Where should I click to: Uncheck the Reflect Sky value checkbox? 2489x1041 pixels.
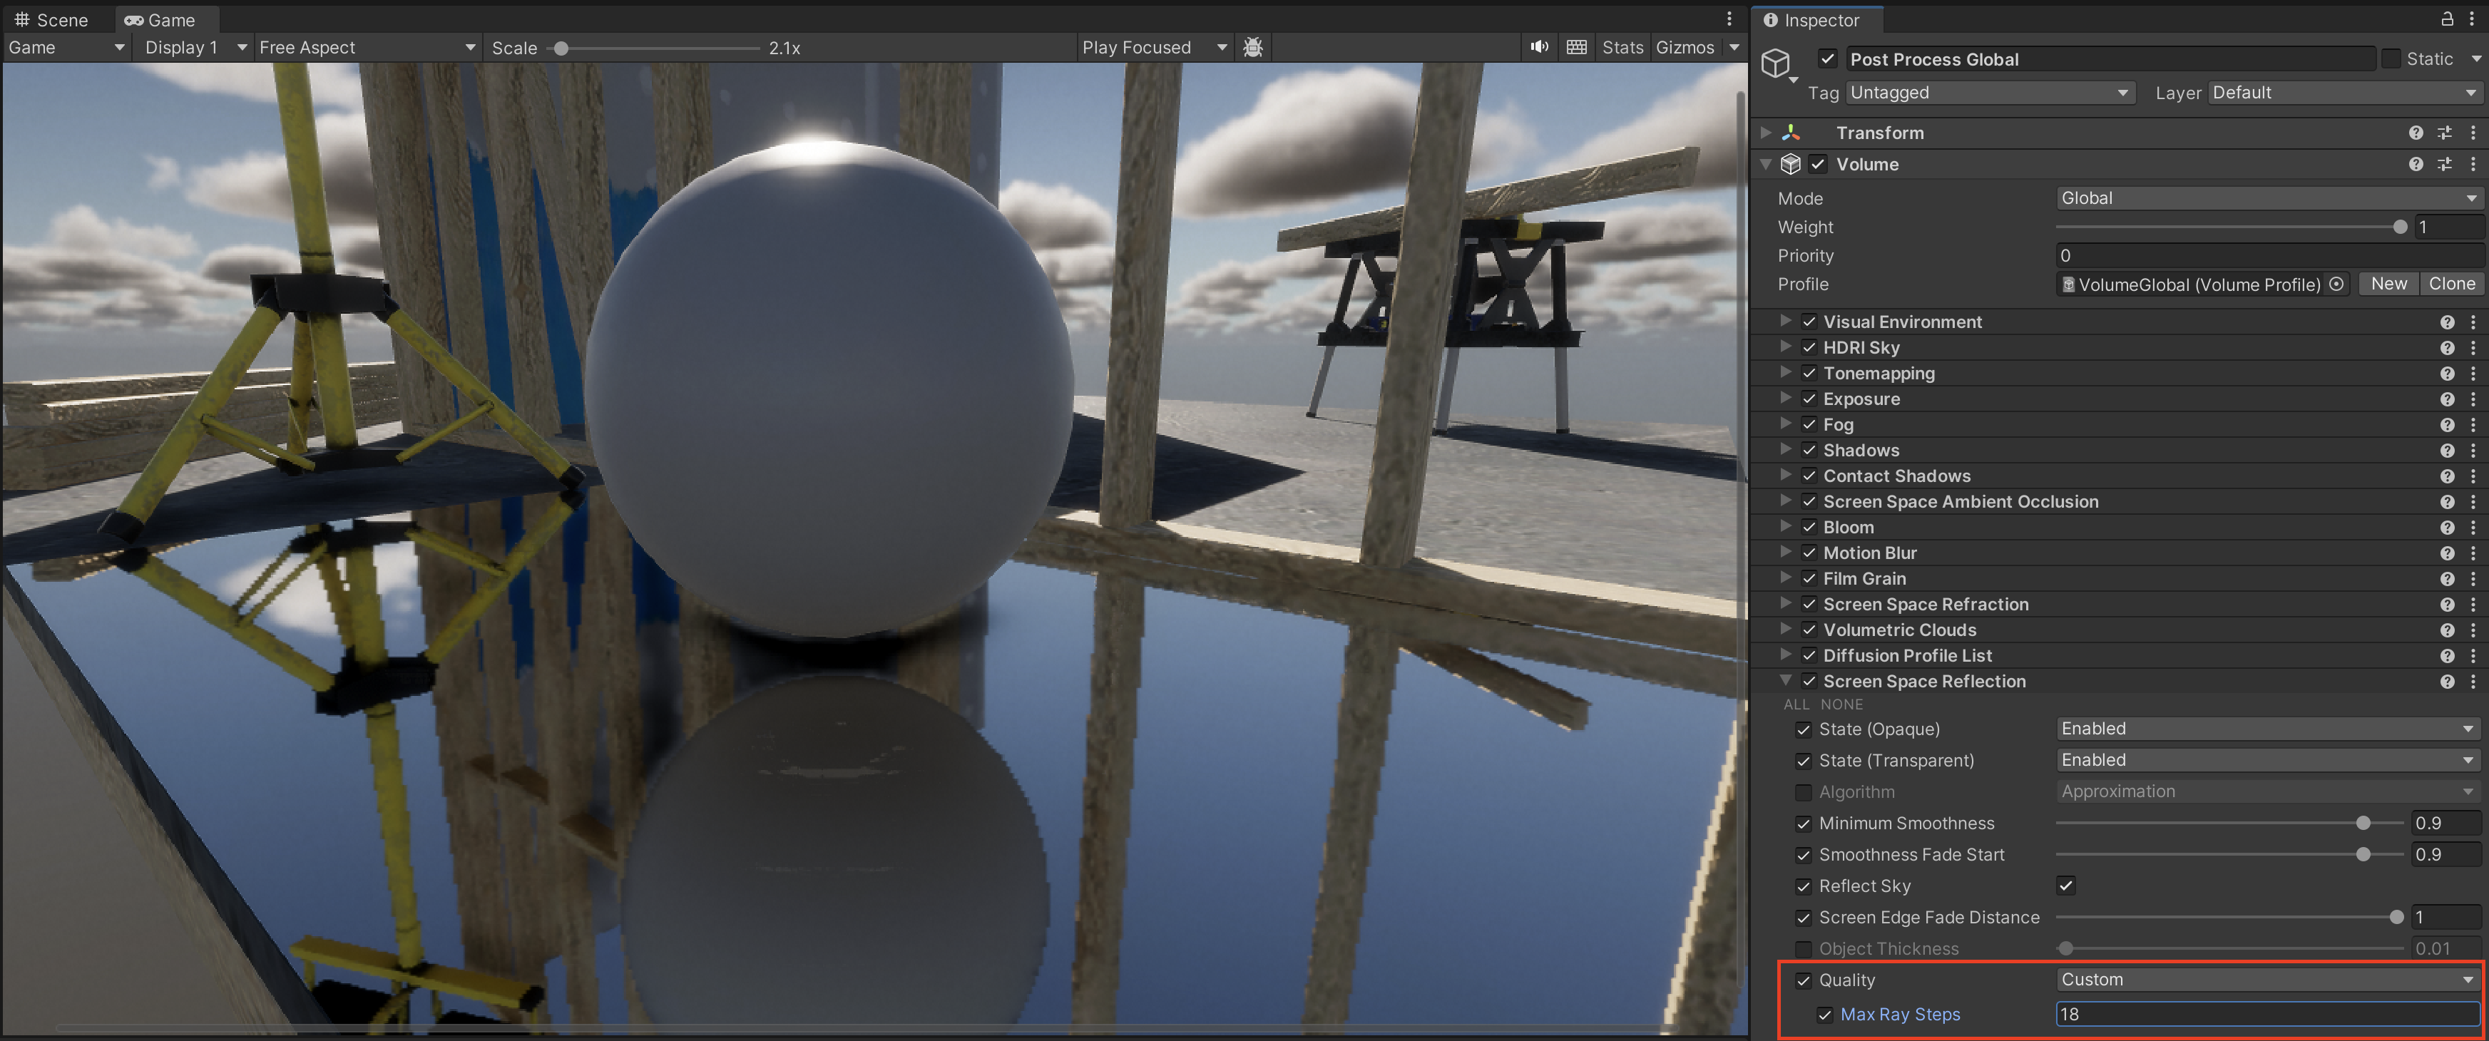[x=2066, y=886]
